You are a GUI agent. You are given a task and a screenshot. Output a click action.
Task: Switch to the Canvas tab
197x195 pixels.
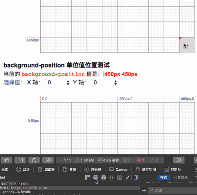[x=118, y=169]
